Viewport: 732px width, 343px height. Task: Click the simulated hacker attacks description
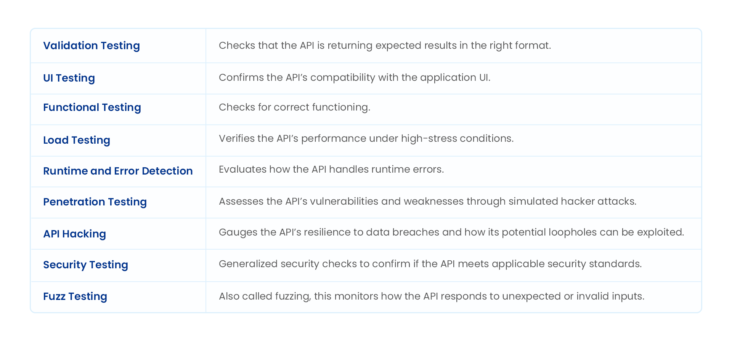click(427, 202)
